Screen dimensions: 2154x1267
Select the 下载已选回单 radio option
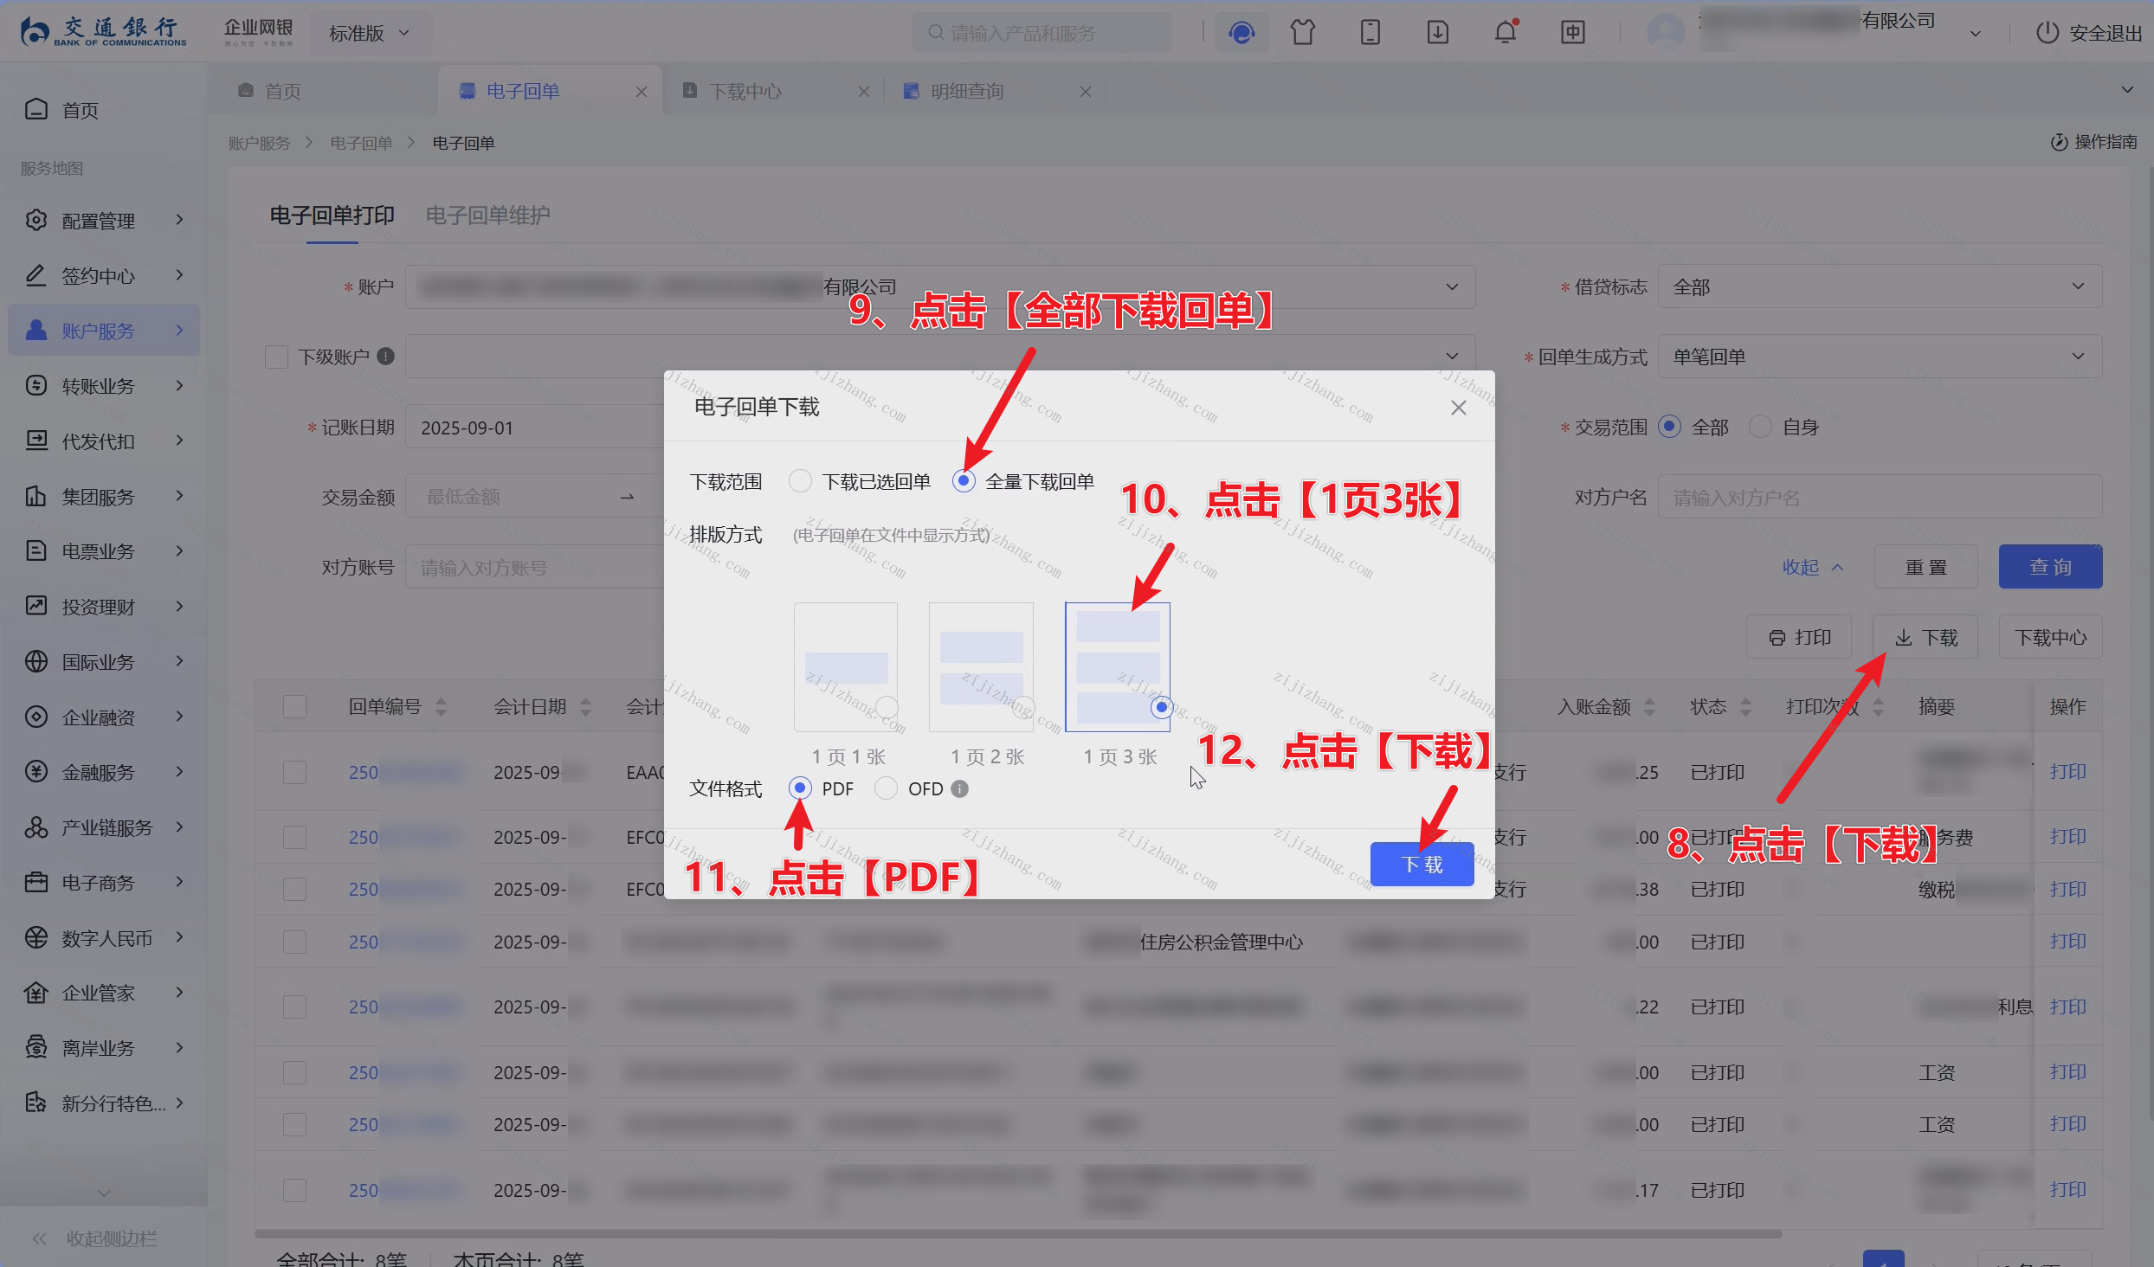[x=800, y=481]
